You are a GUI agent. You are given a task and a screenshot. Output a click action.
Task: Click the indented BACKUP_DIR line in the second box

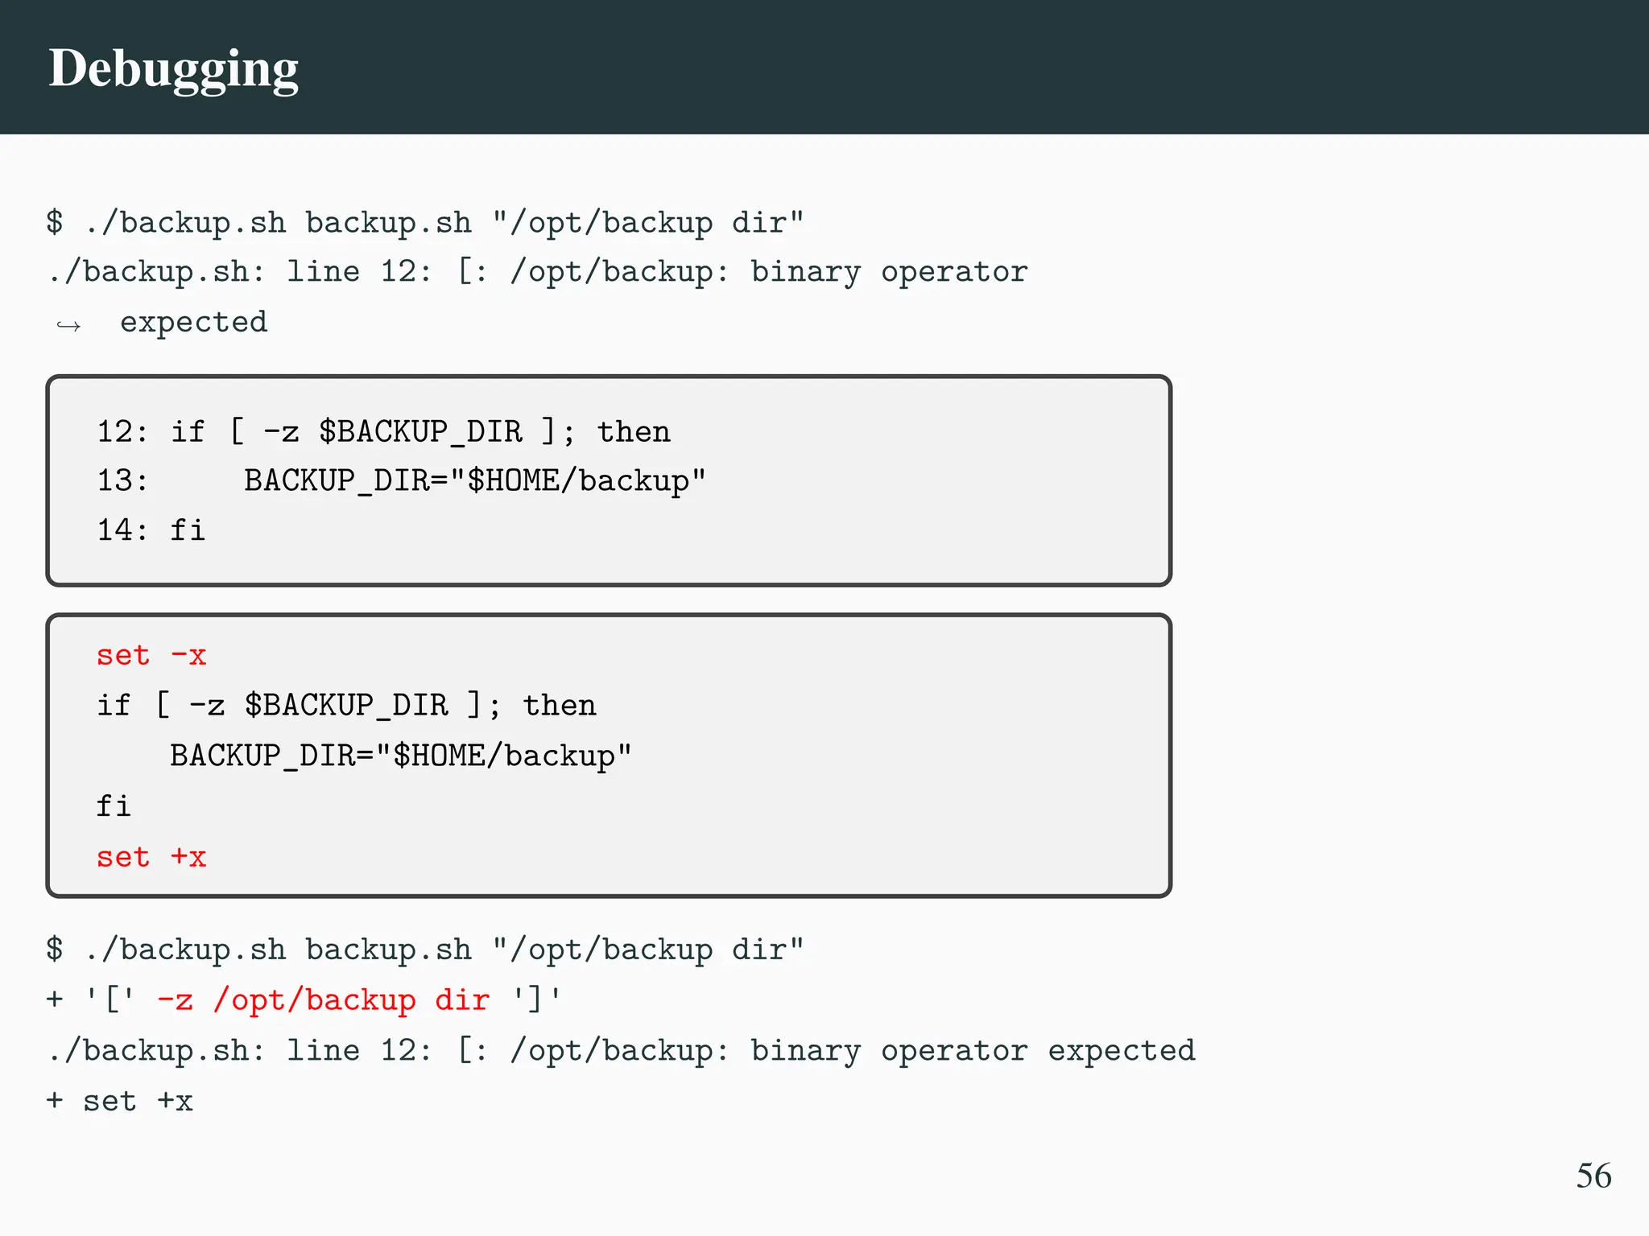pos(400,756)
